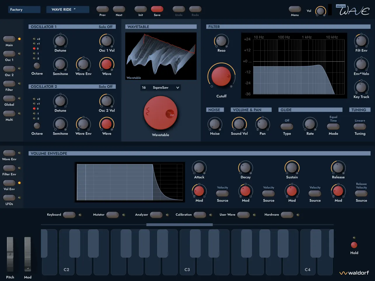Image resolution: width=375 pixels, height=281 pixels.
Task: Click the red Mod knob under Attack
Action: (x=199, y=191)
